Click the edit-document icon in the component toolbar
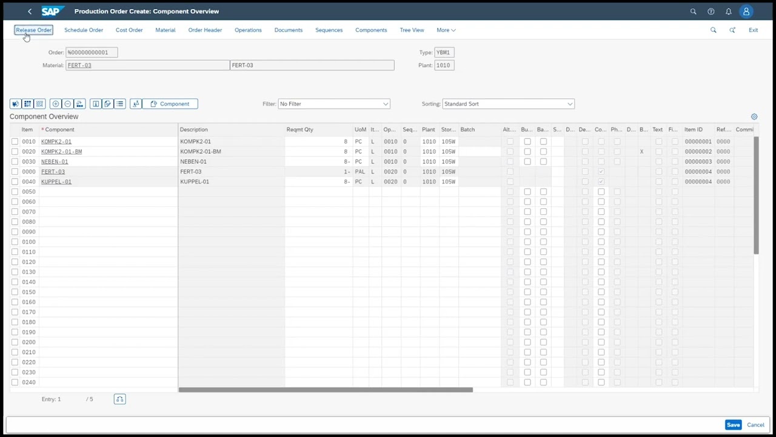The image size is (776, 437). 107,104
